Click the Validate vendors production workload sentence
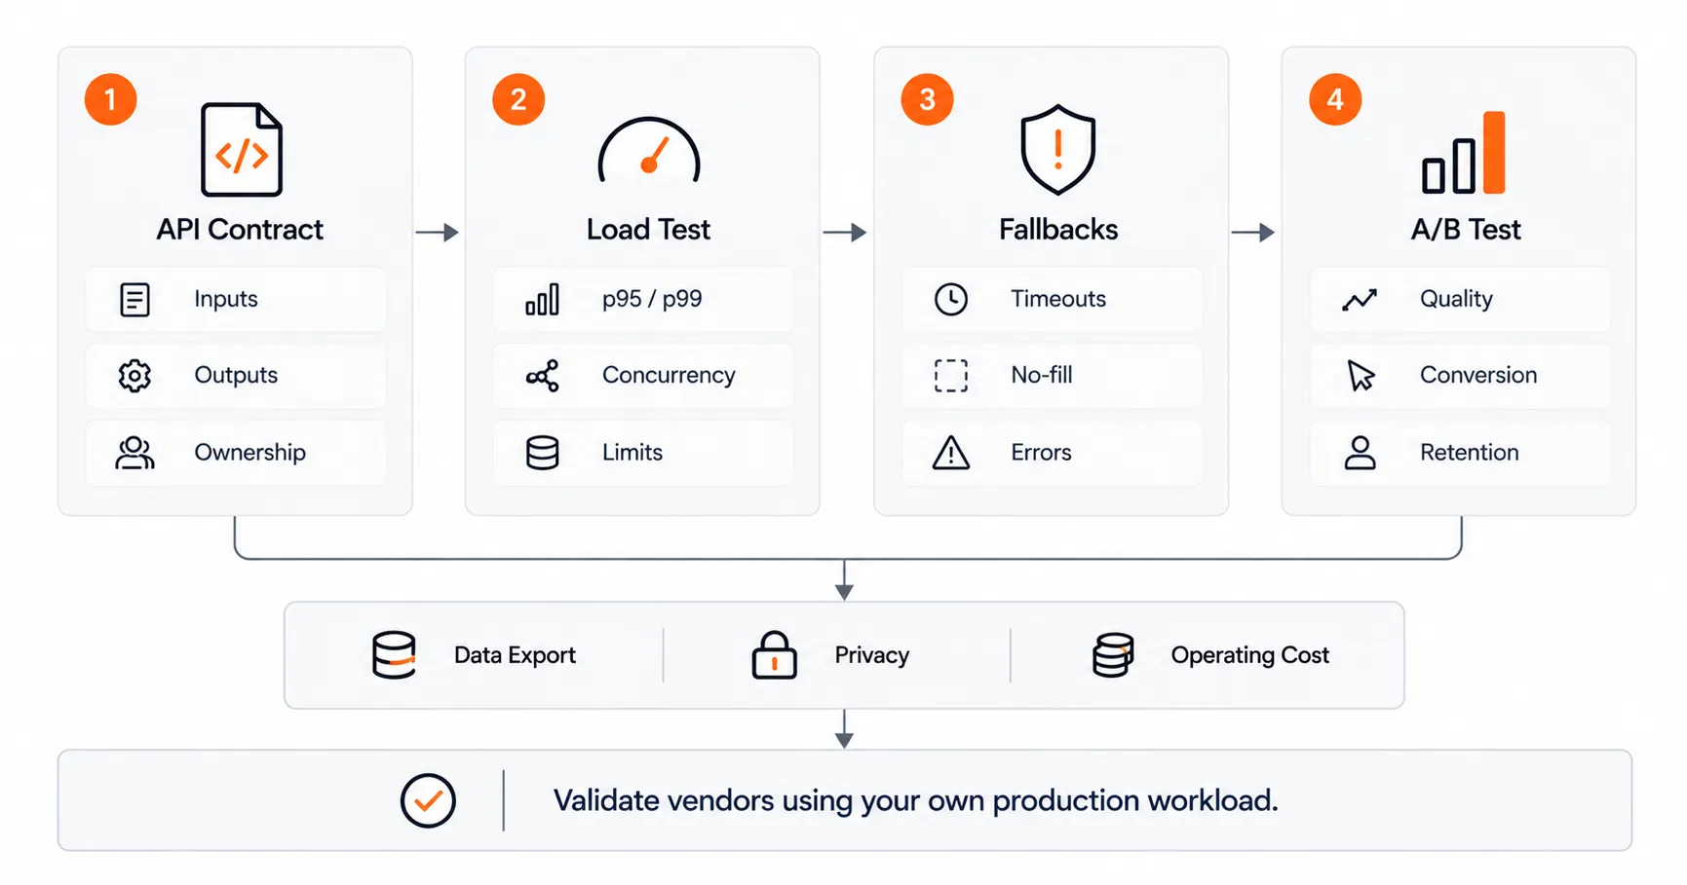The height and width of the screenshot is (885, 1687). click(x=916, y=800)
